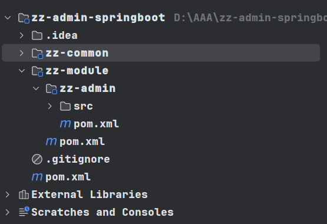327x224 pixels.
Task: Expand the .idea folder
Action: 21,35
